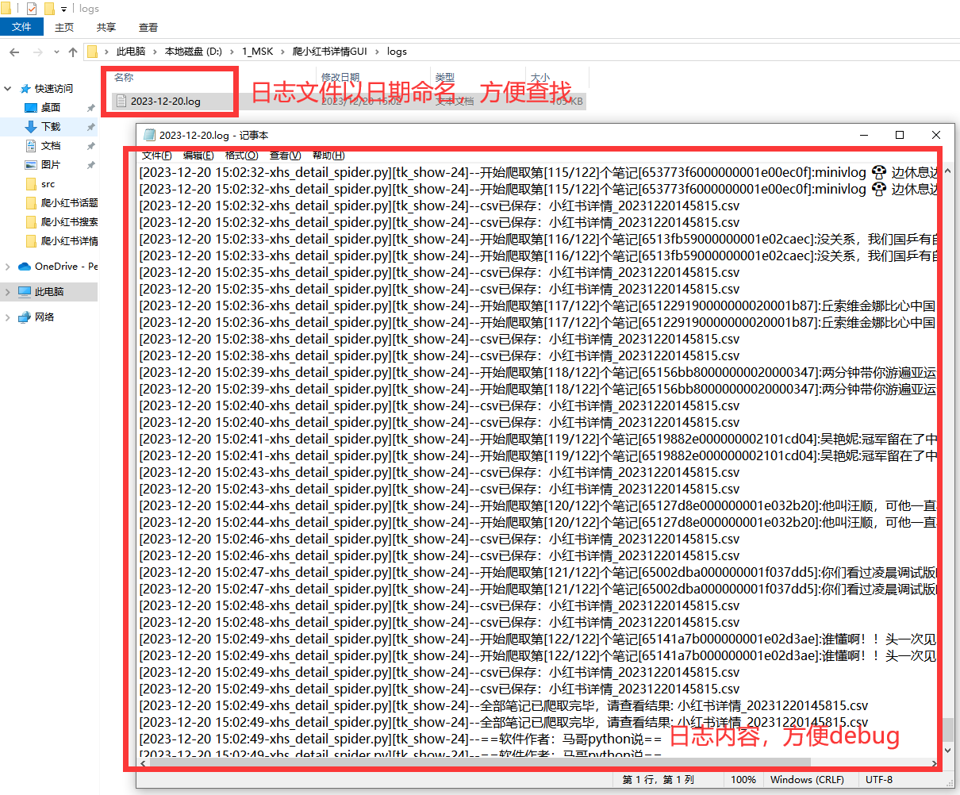This screenshot has width=960, height=795.
Task: Click 100% zoom in Notepad status bar
Action: tap(743, 780)
